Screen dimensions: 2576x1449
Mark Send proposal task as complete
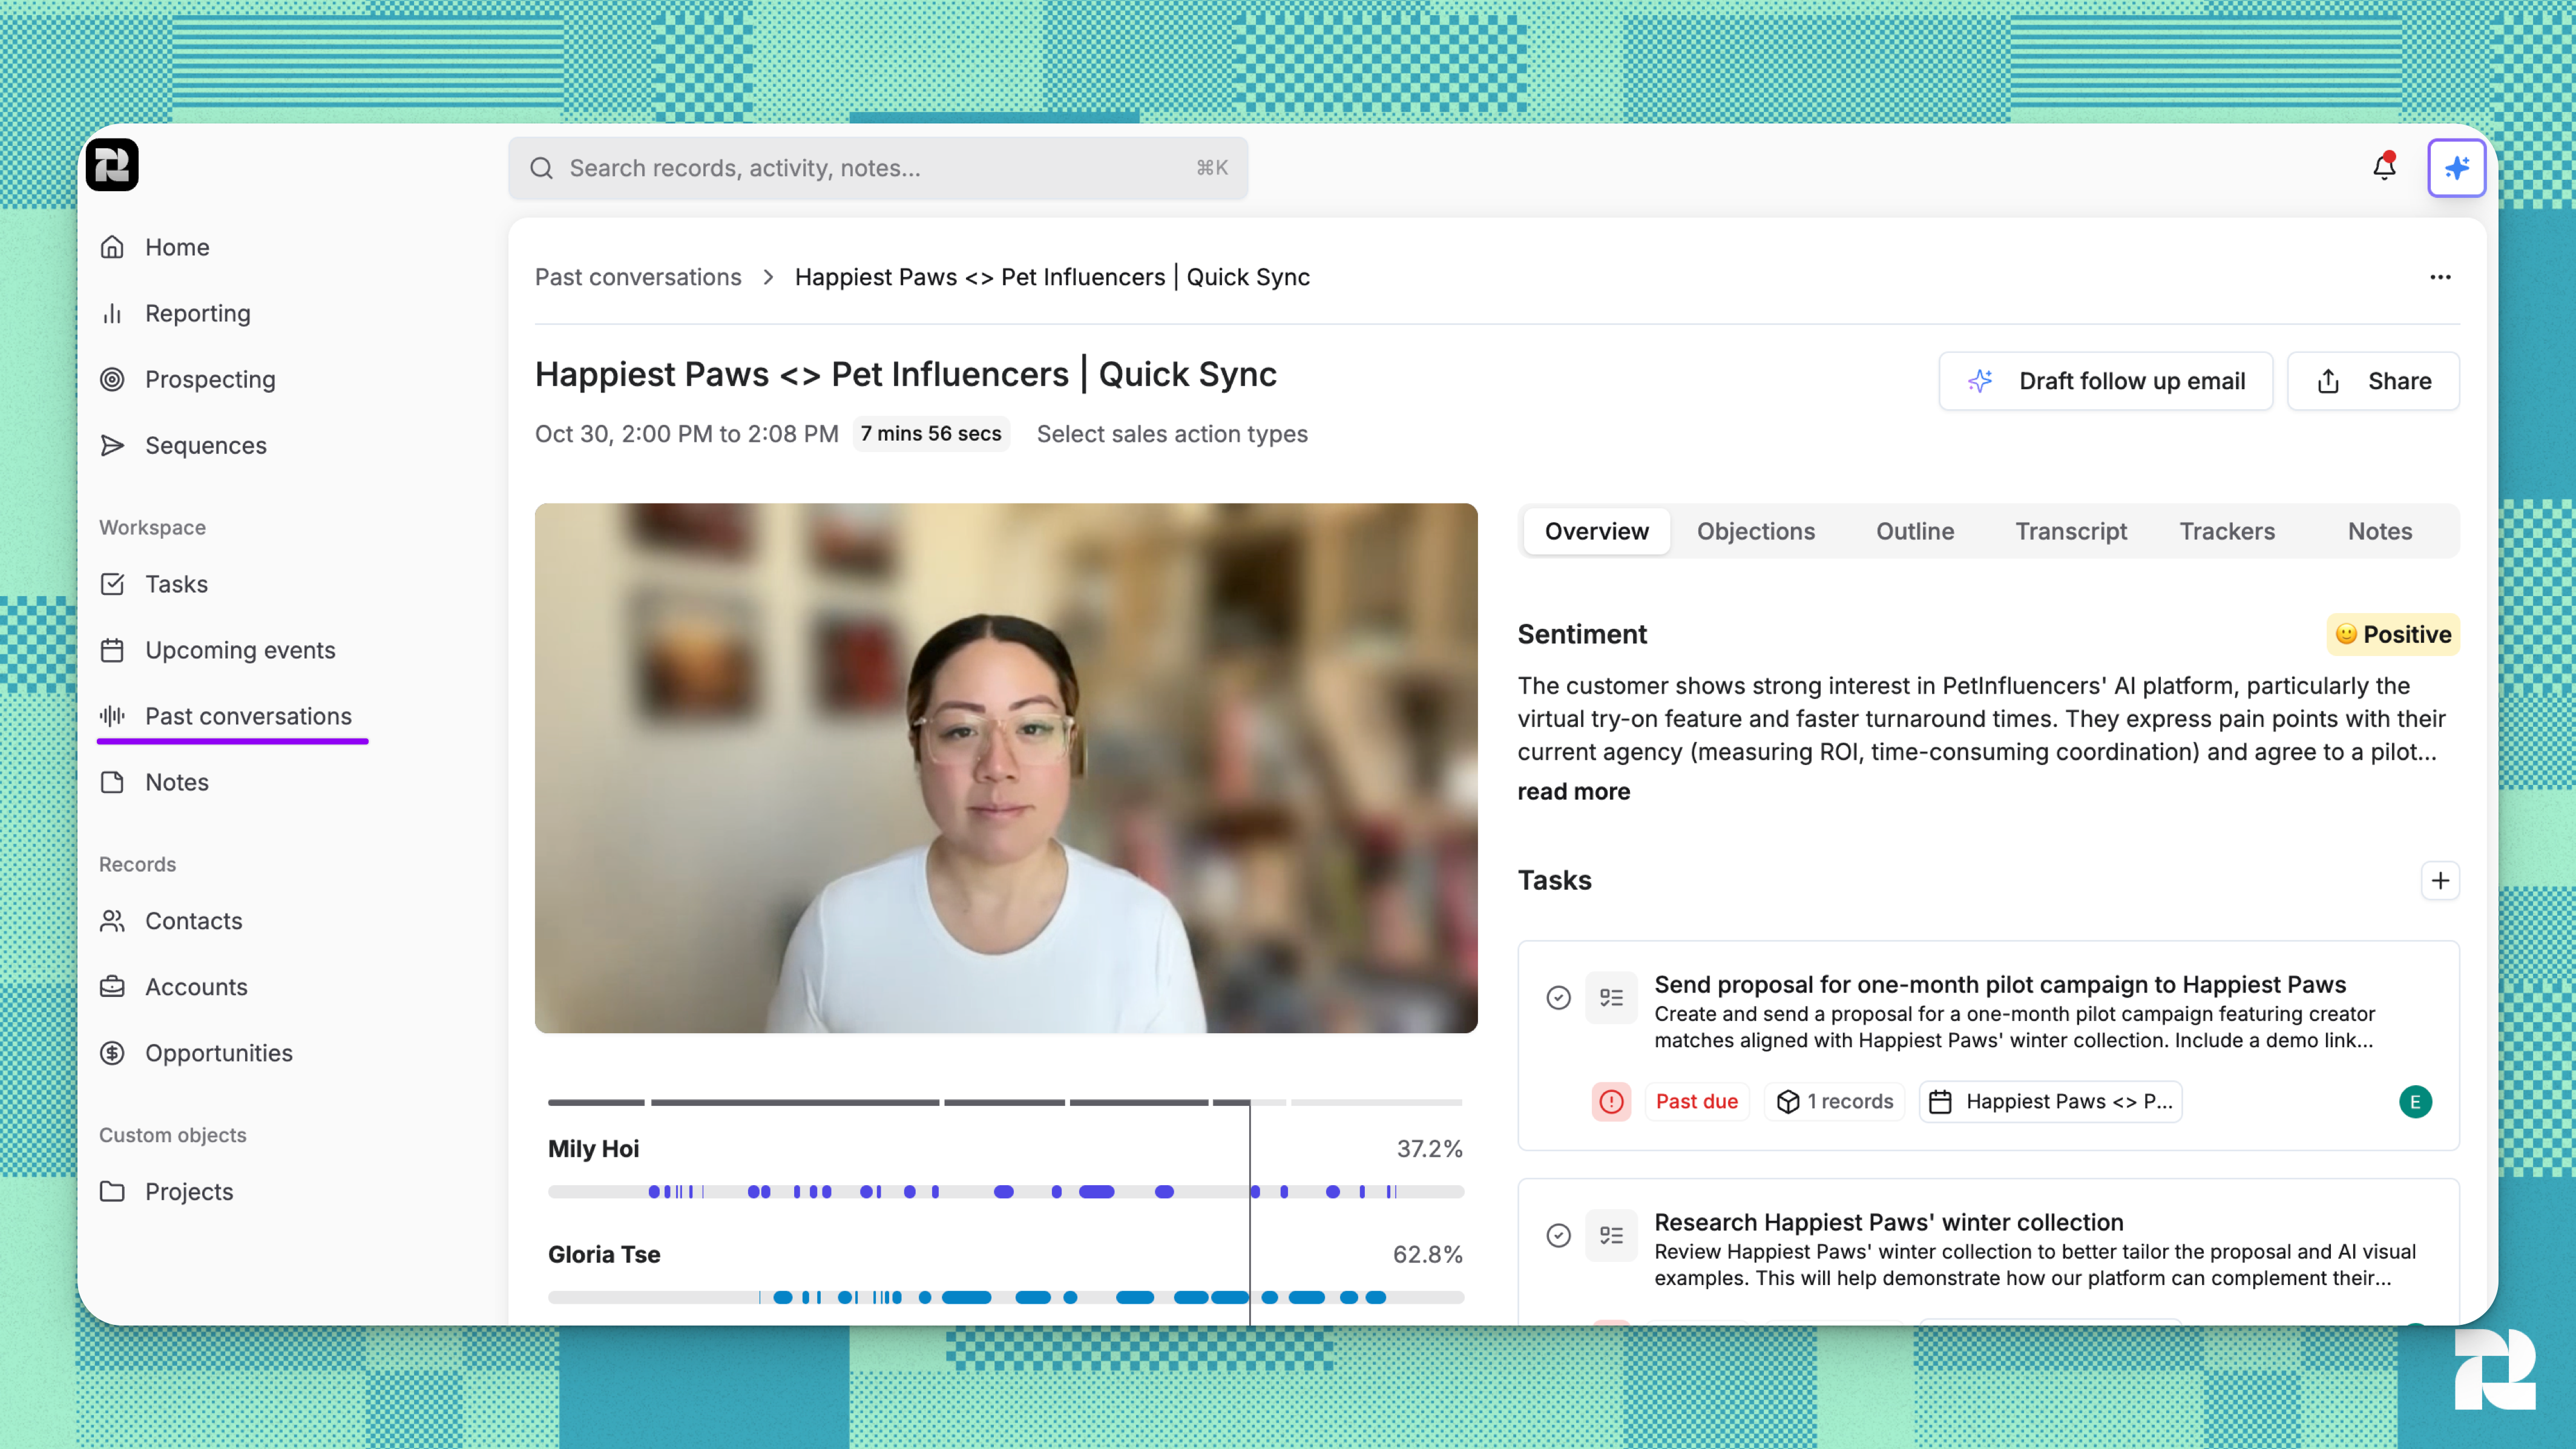point(1558,997)
